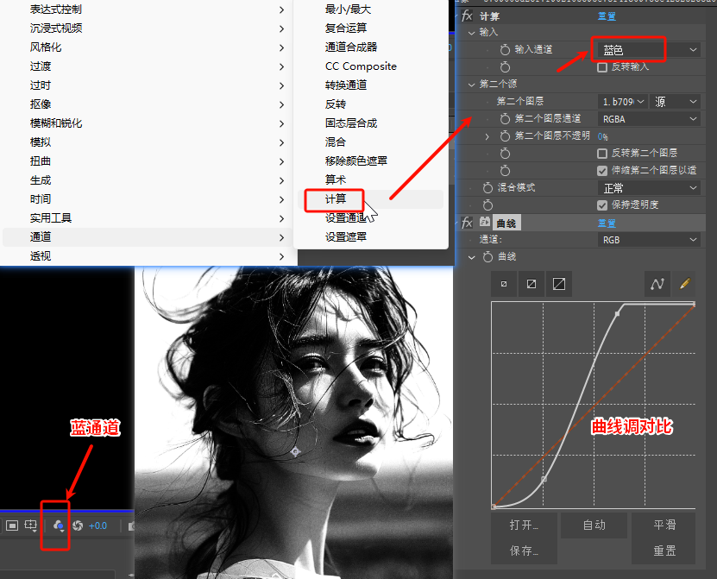Open the 混合模式 dropdown showing 正常
The width and height of the screenshot is (717, 579).
pos(649,188)
